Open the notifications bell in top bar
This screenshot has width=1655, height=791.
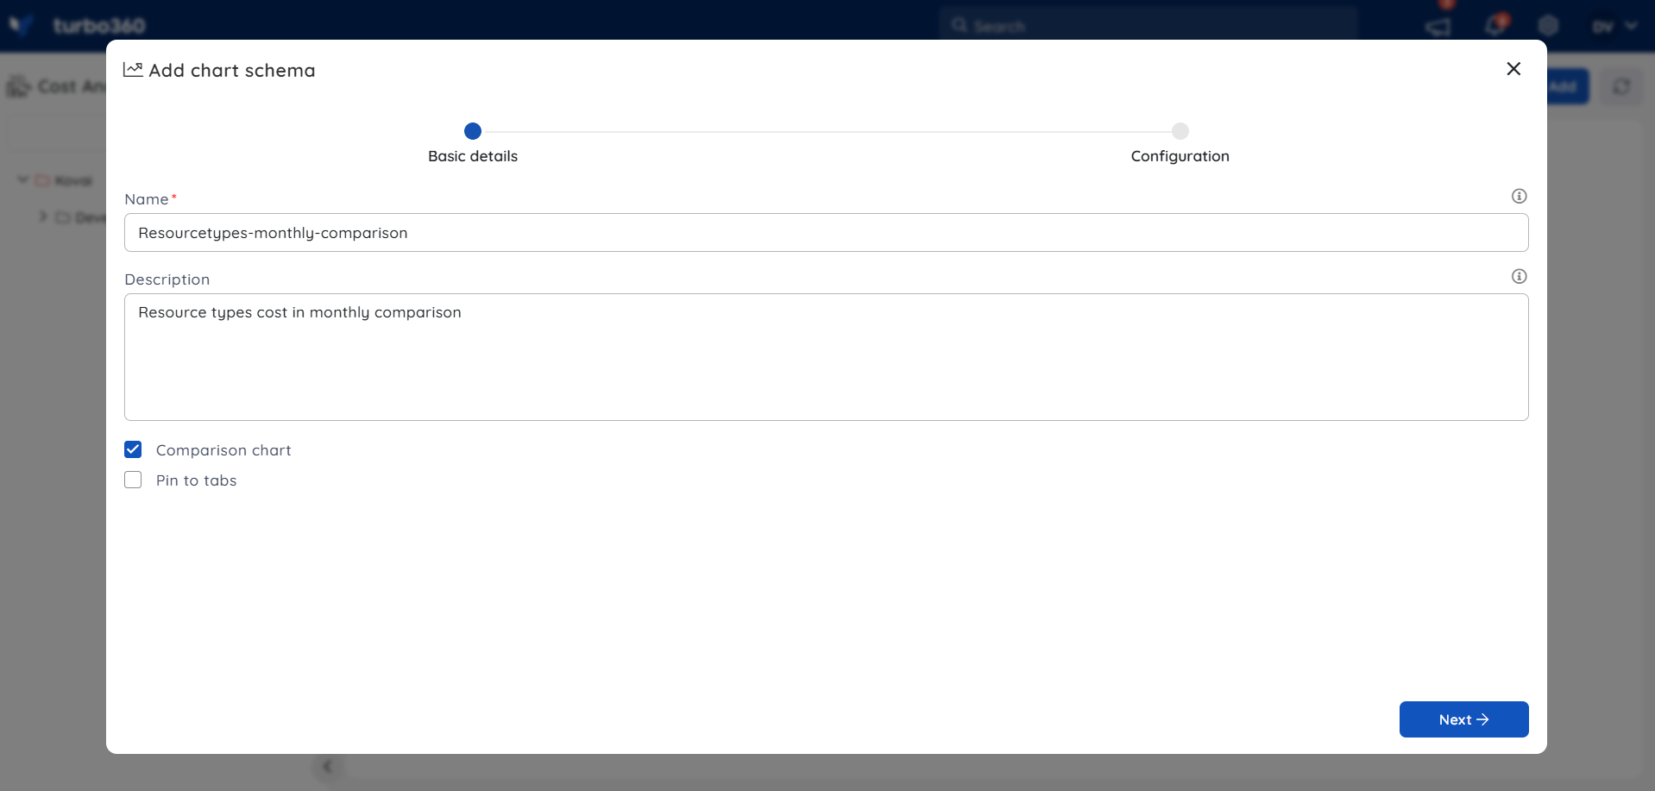tap(1495, 26)
